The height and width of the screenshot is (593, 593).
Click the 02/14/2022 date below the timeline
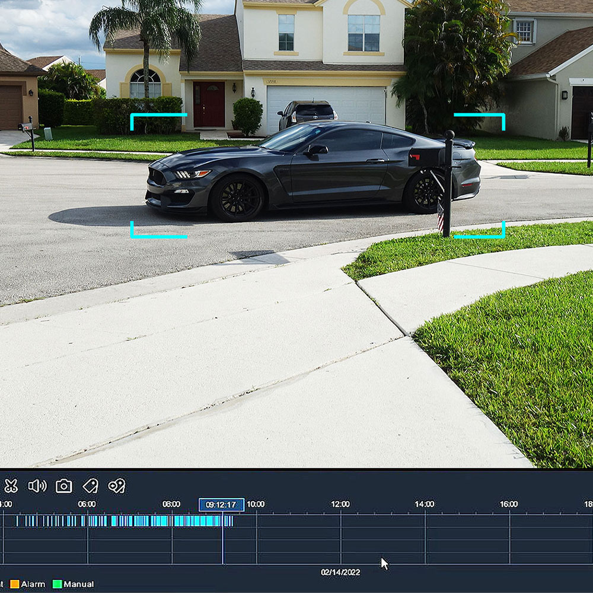[340, 572]
